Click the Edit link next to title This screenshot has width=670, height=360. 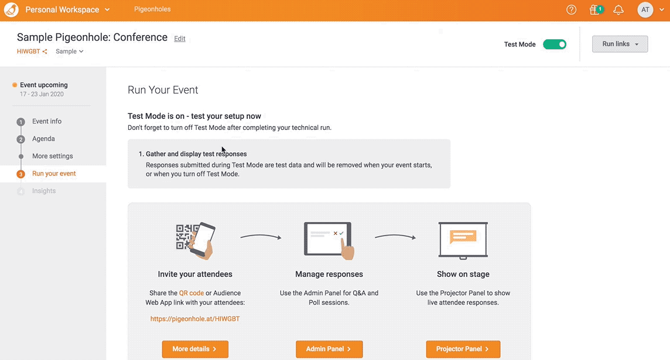[x=179, y=39]
